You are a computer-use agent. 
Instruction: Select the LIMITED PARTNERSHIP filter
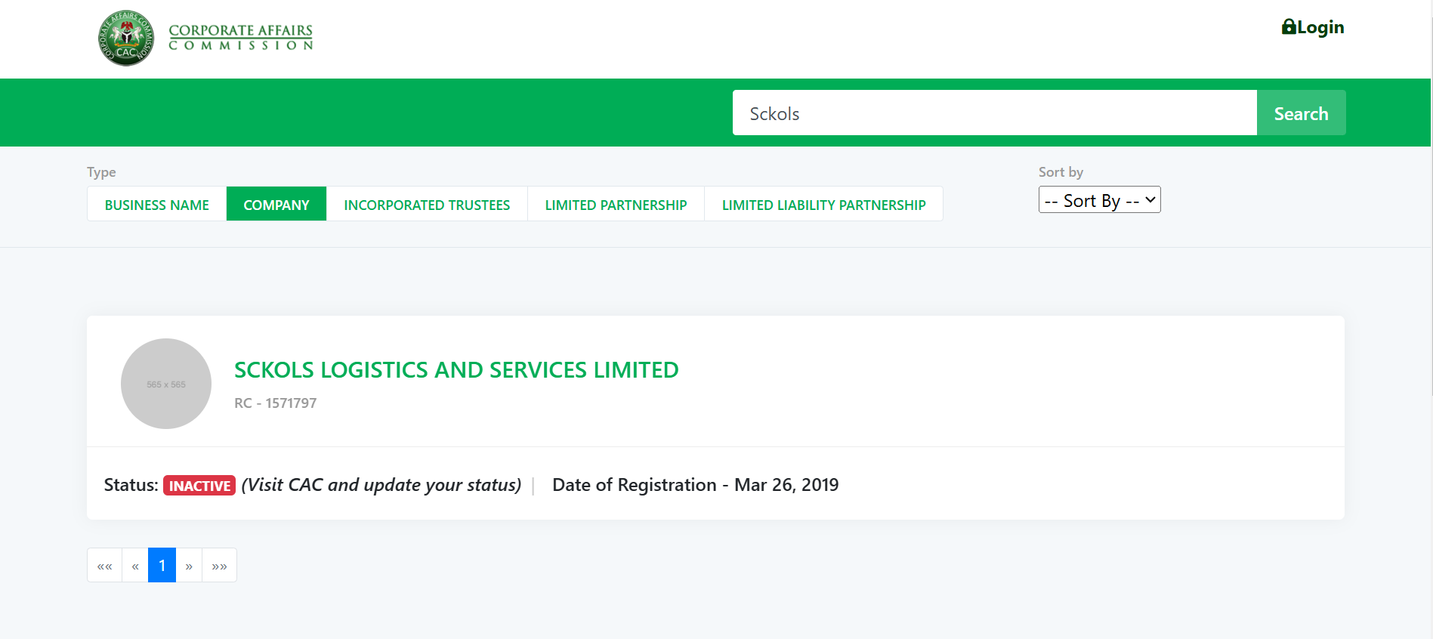[615, 204]
